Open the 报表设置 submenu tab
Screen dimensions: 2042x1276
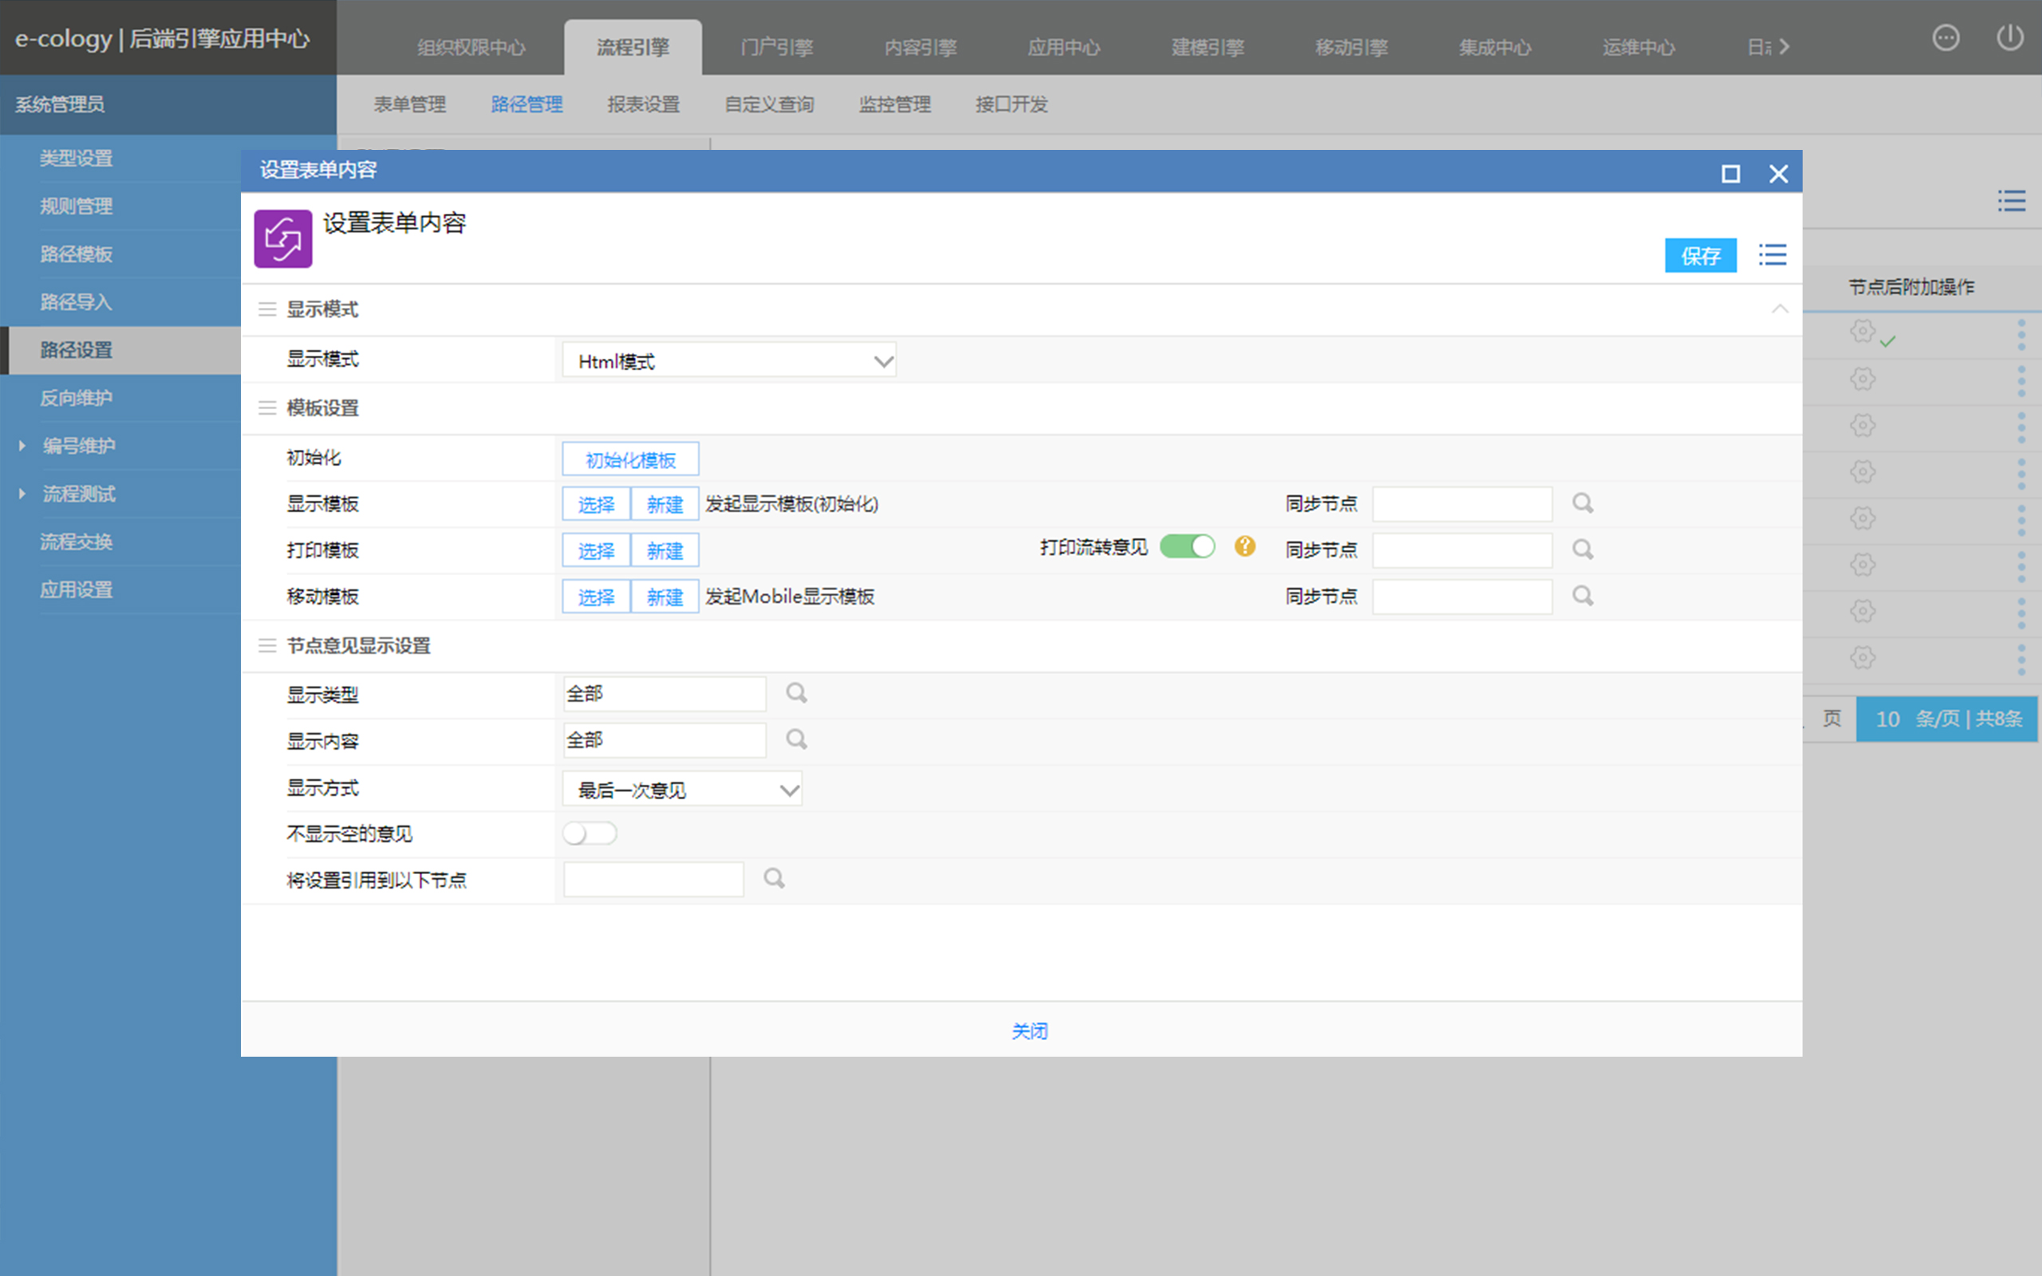point(643,104)
